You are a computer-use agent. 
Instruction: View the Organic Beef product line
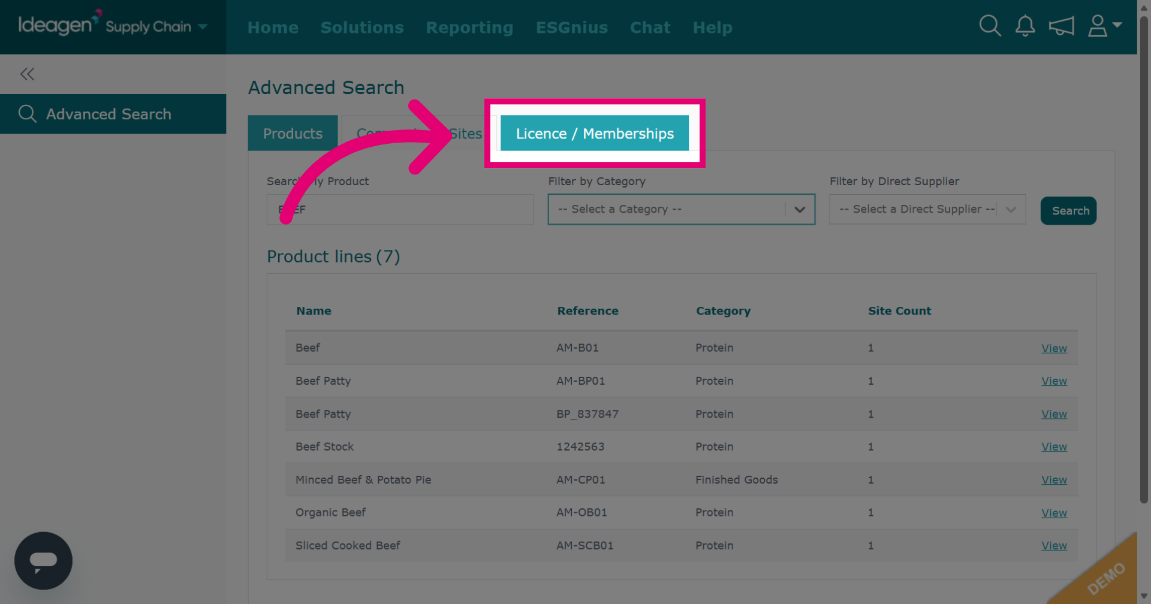coord(1054,513)
